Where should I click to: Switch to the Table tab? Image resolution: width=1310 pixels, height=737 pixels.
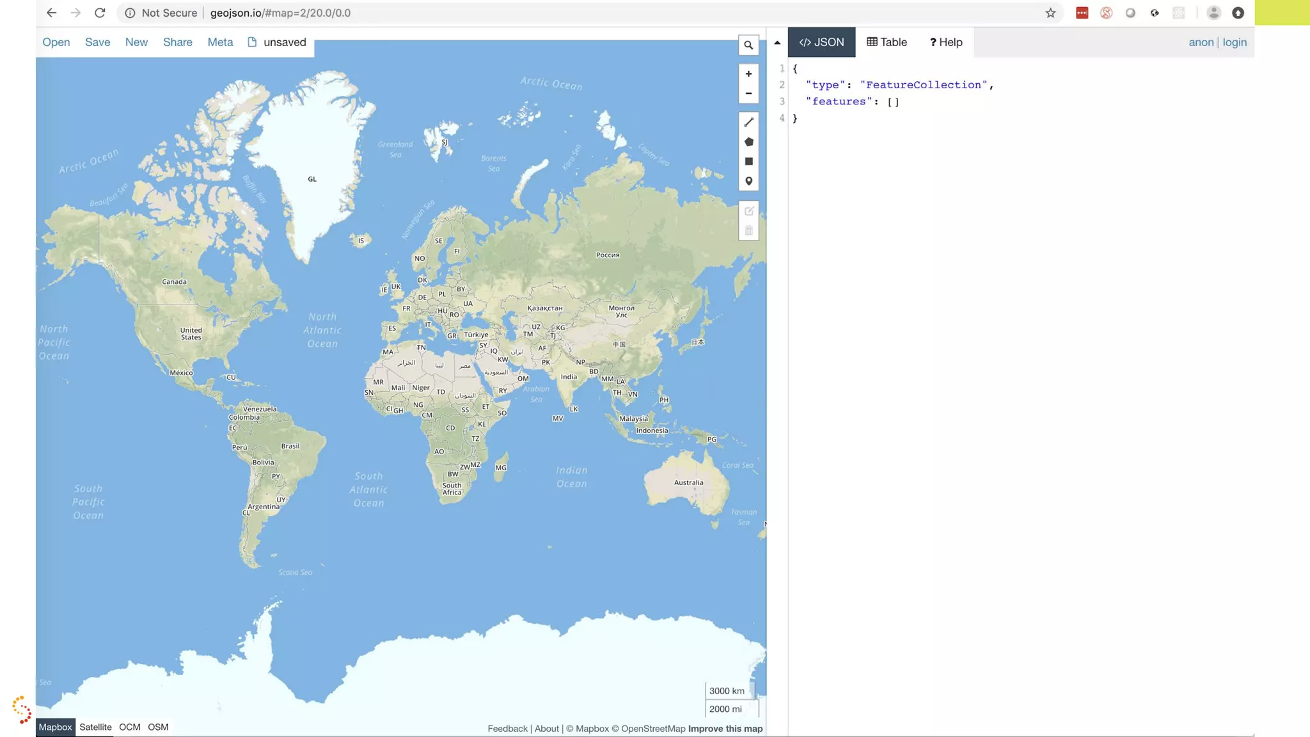[887, 42]
